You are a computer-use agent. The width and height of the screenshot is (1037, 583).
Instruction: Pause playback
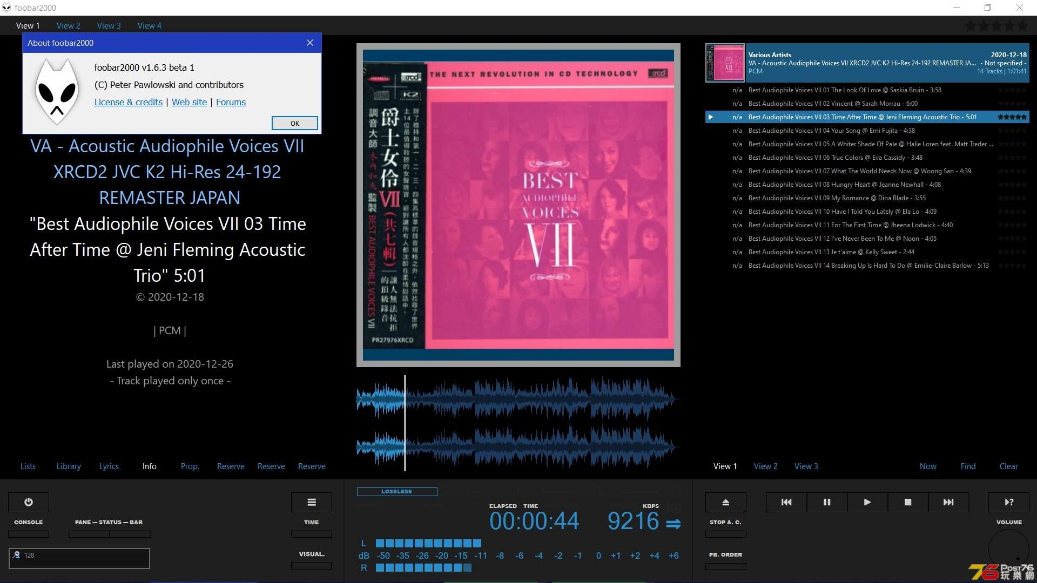click(x=827, y=502)
